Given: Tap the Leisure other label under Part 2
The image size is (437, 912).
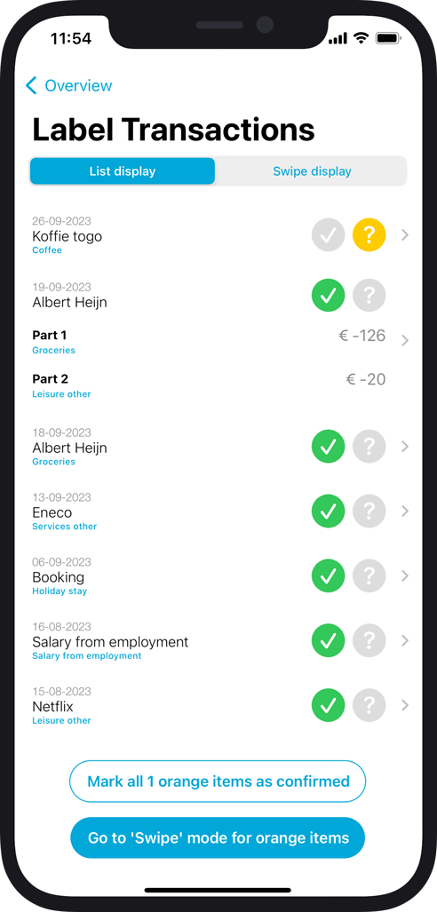Looking at the screenshot, I should 61,394.
